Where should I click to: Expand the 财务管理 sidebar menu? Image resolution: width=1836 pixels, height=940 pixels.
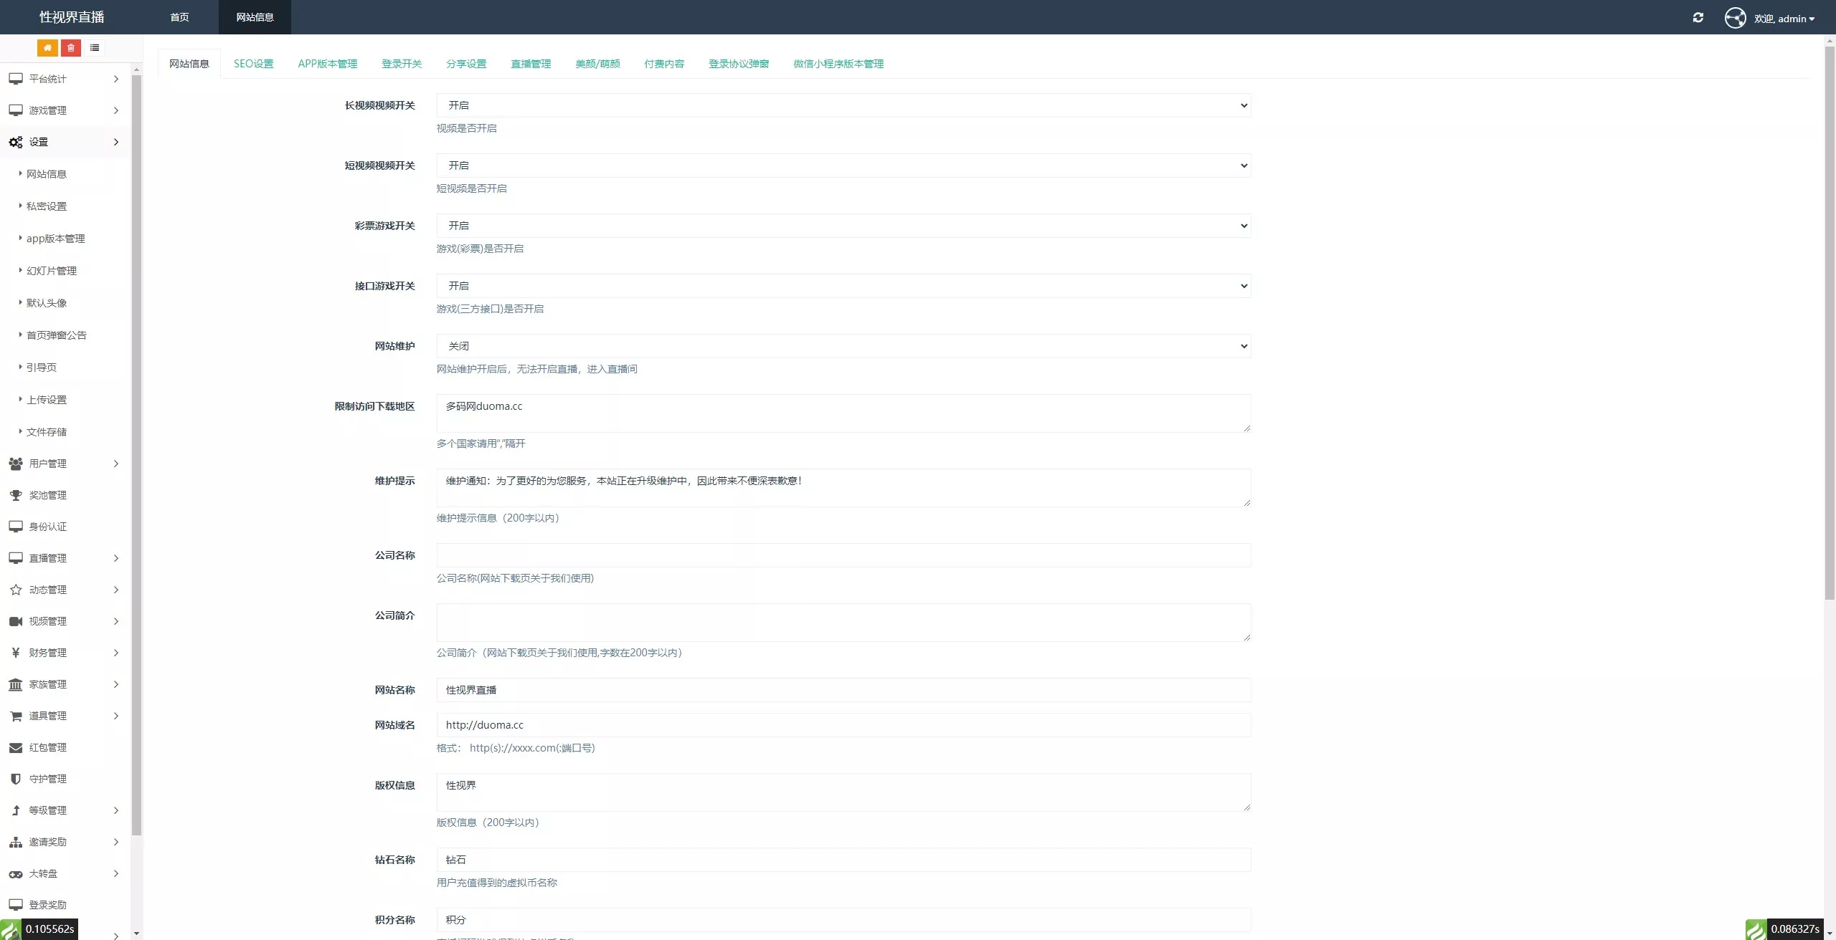pos(63,653)
